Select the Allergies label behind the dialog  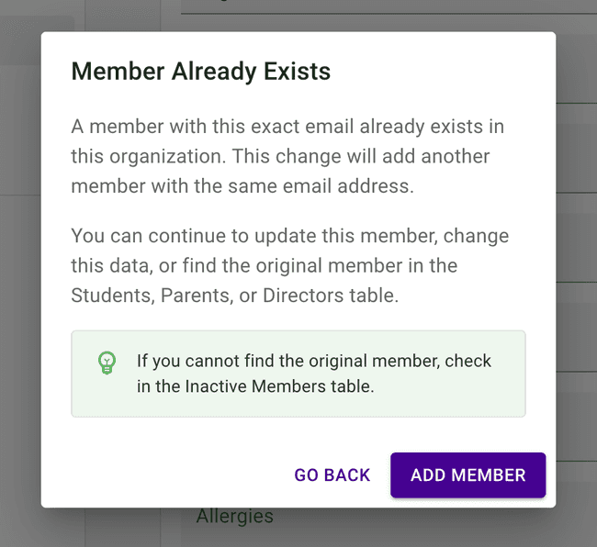coord(235,517)
